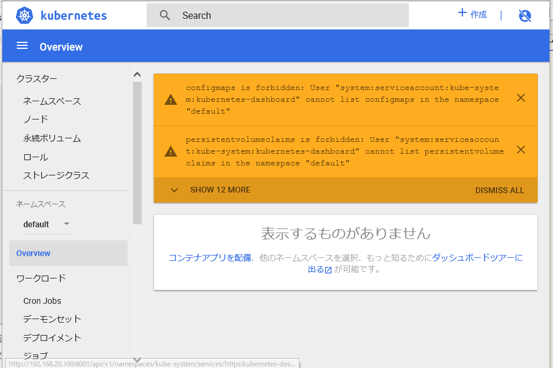The image size is (553, 368).
Task: Open the hamburger navigation menu
Action: pyautogui.click(x=22, y=46)
